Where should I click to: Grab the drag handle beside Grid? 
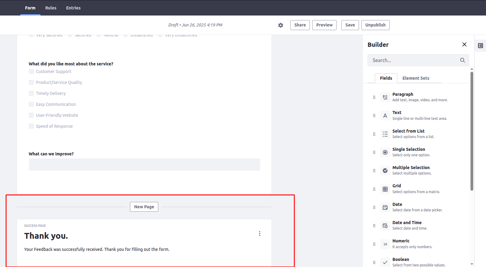coord(374,189)
